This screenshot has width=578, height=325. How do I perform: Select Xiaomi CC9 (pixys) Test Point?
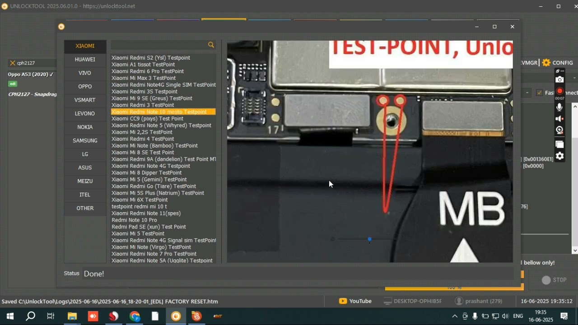pos(147,119)
